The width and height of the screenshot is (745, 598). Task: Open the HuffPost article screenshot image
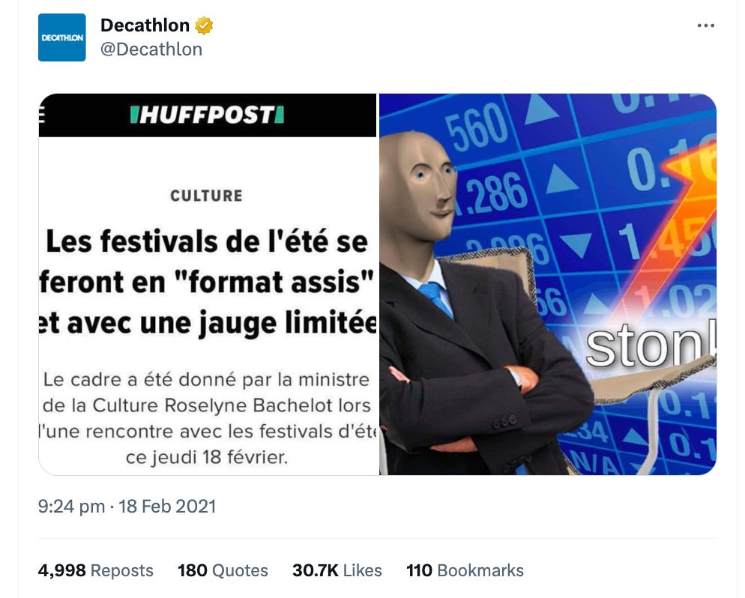point(208,284)
